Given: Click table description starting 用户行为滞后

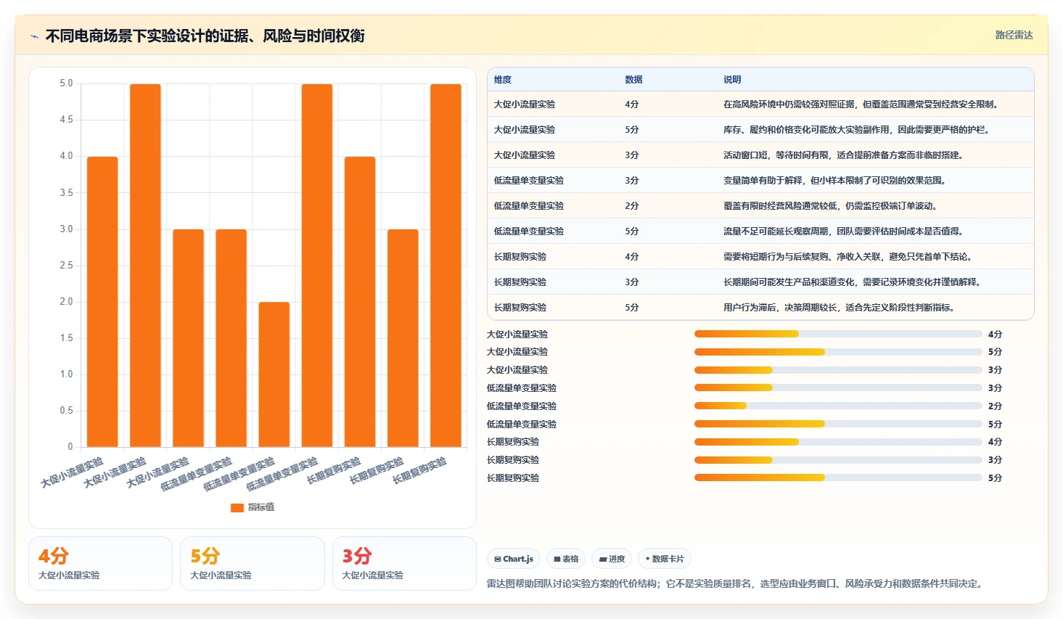Looking at the screenshot, I should pyautogui.click(x=841, y=308).
